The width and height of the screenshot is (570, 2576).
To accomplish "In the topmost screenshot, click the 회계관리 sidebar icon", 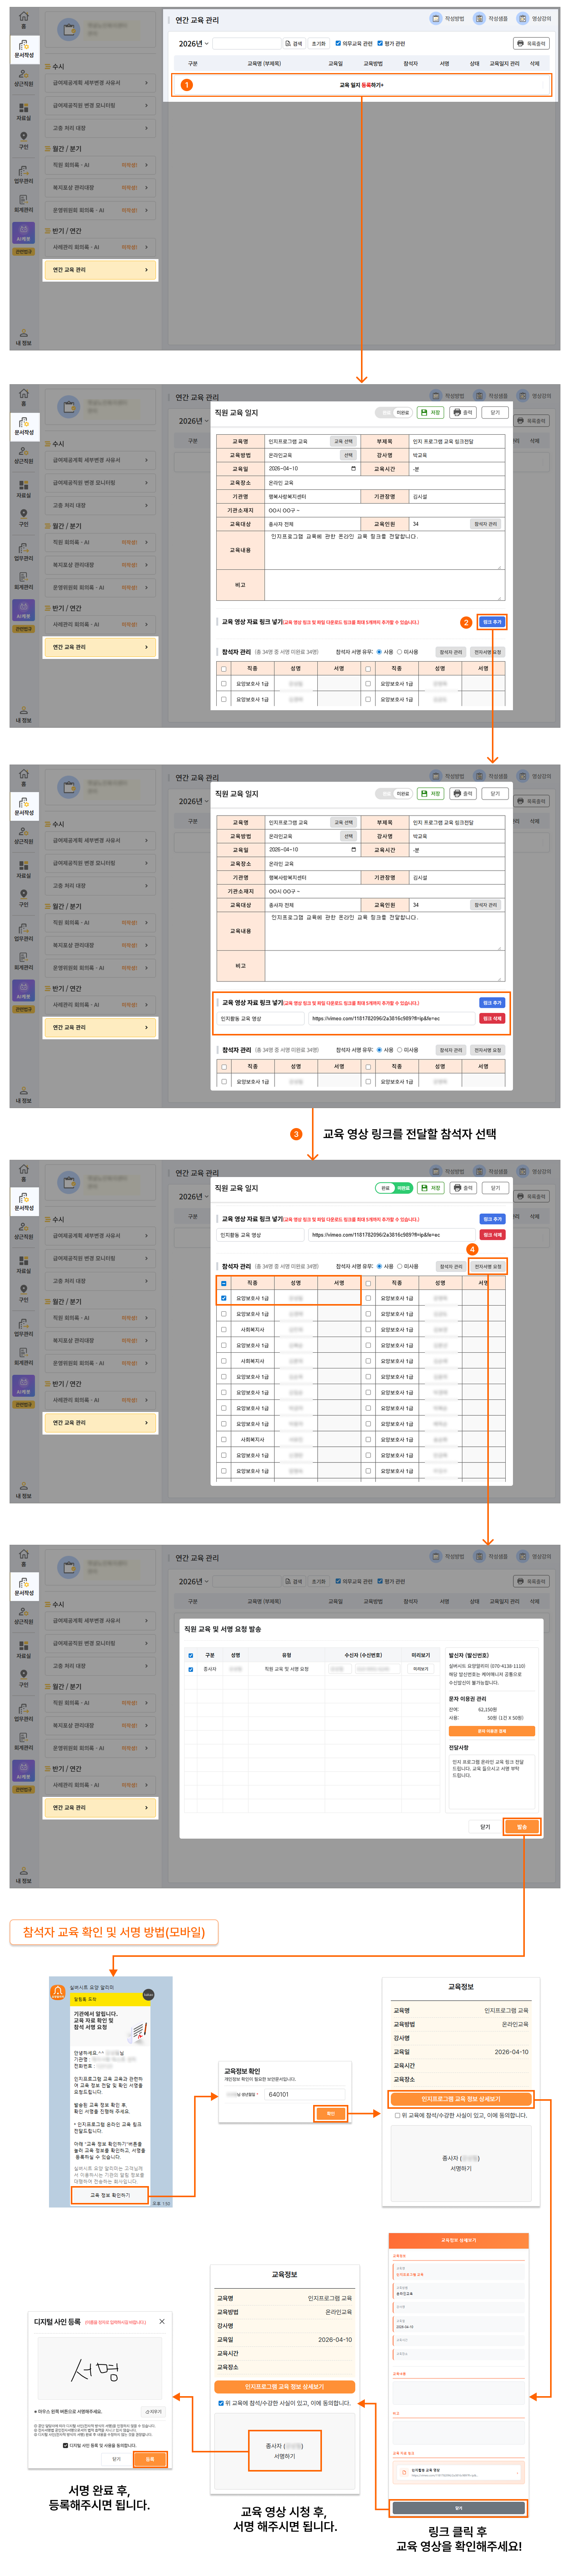I will pyautogui.click(x=24, y=203).
